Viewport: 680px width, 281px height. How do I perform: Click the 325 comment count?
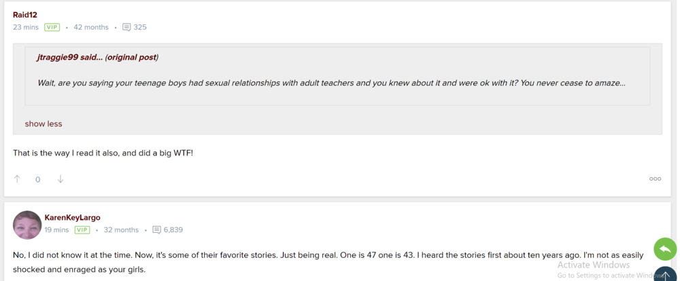140,28
